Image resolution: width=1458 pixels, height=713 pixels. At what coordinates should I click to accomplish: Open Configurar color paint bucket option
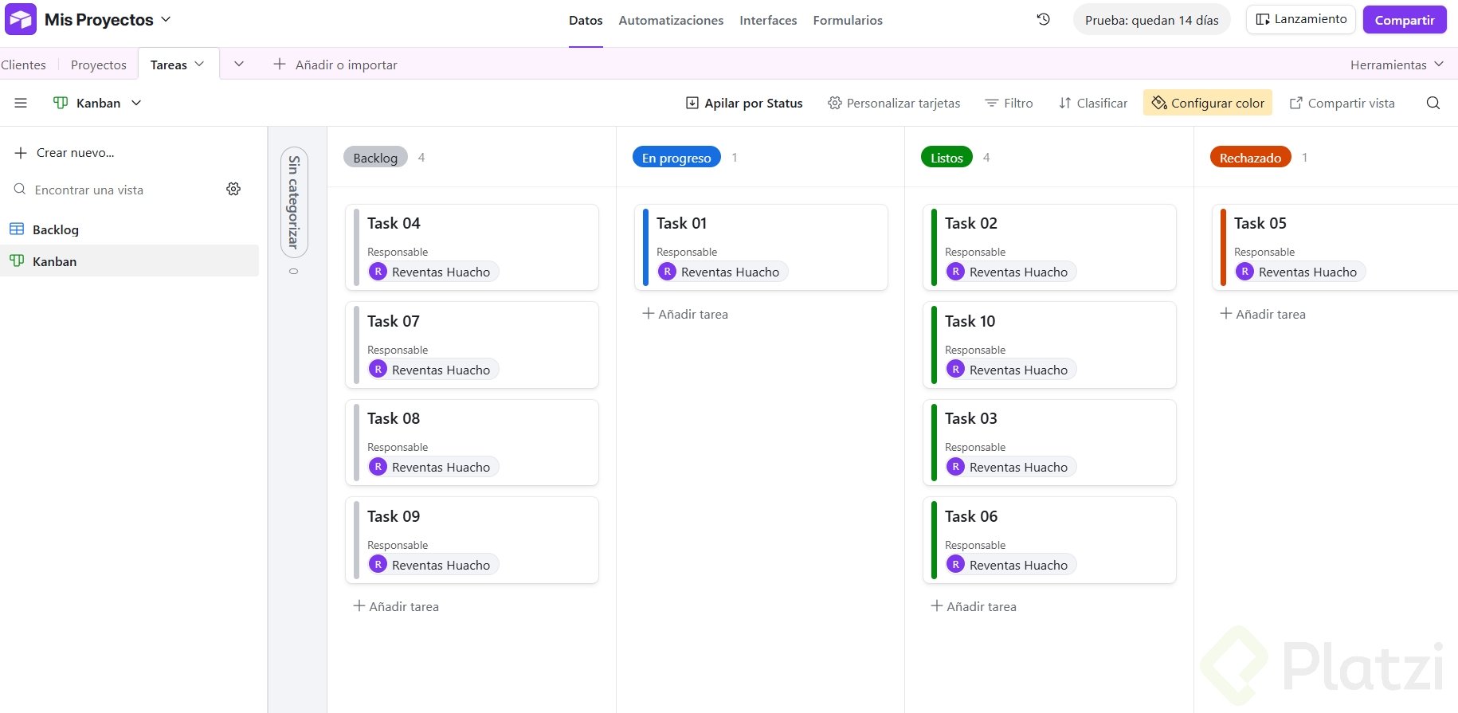(x=1208, y=103)
